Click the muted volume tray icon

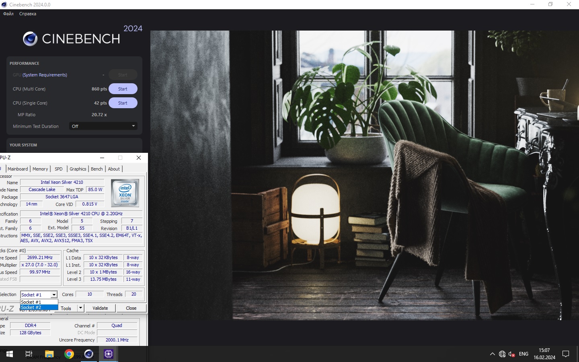[511, 354]
